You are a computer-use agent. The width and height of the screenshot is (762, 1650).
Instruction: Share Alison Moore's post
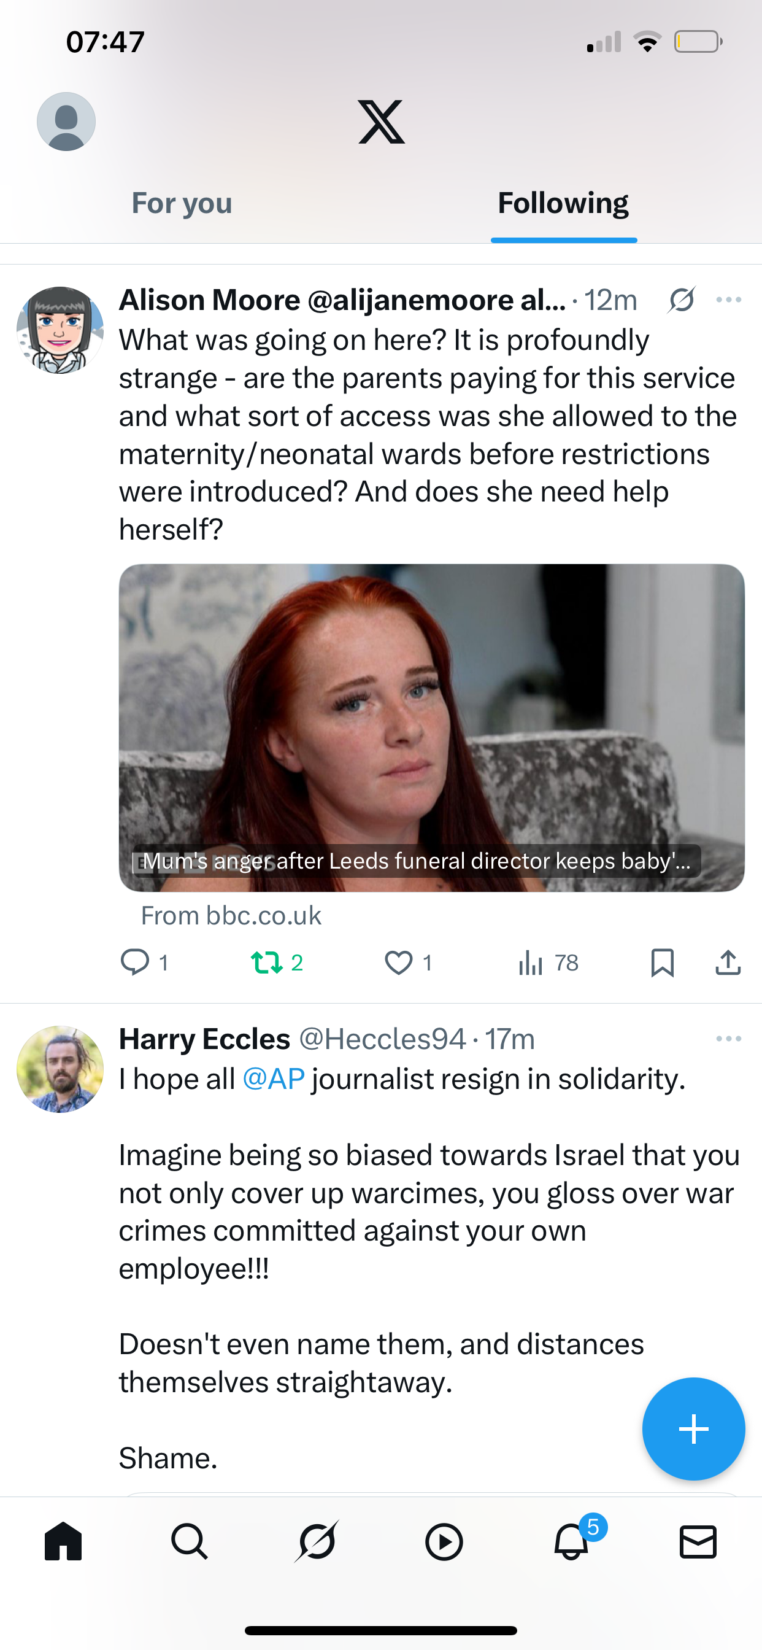pyautogui.click(x=728, y=962)
